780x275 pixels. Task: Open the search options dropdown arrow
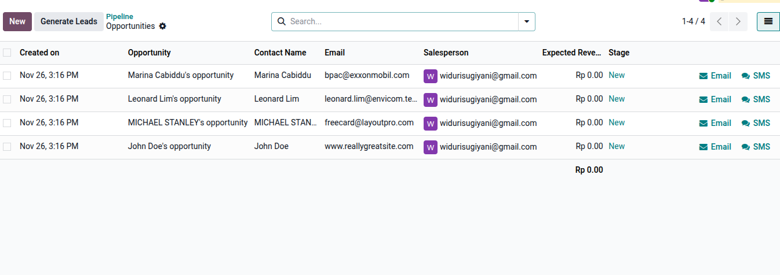526,21
